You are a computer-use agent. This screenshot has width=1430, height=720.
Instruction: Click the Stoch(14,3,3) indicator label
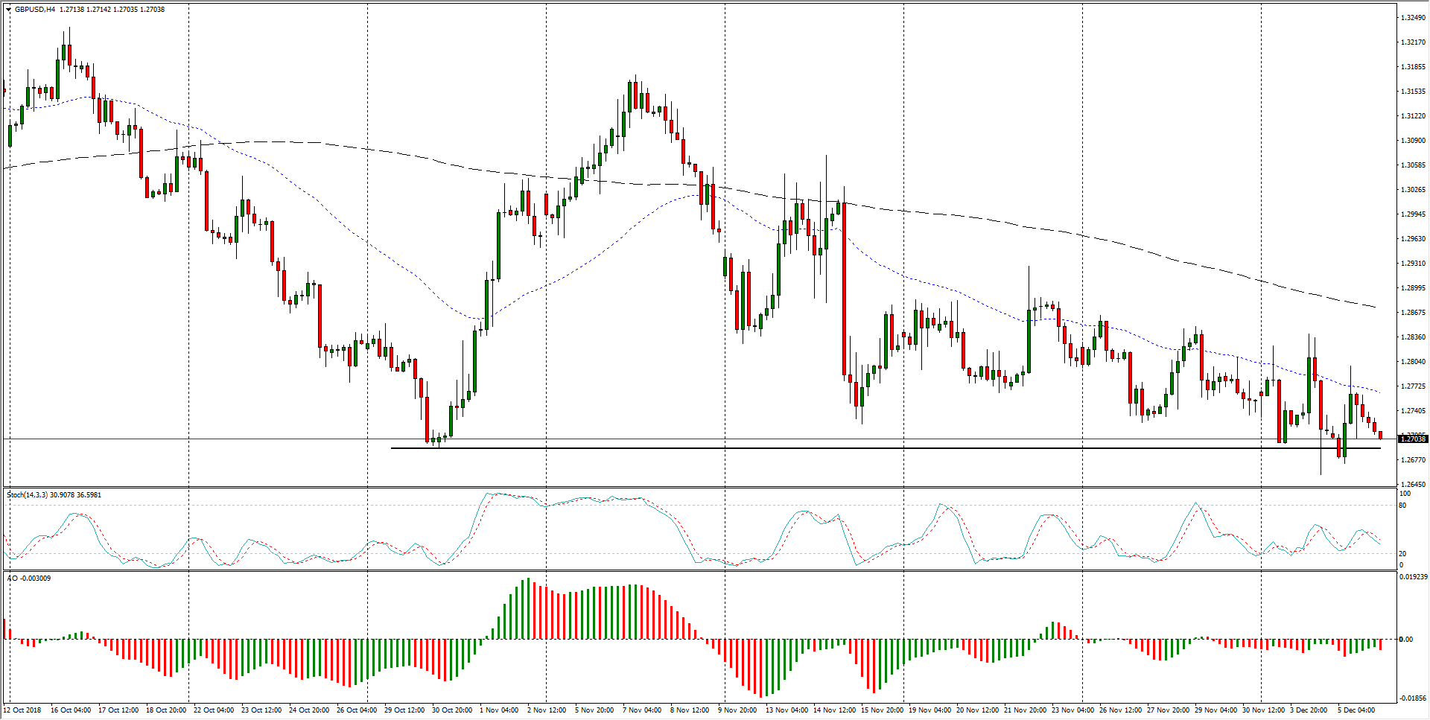click(30, 495)
